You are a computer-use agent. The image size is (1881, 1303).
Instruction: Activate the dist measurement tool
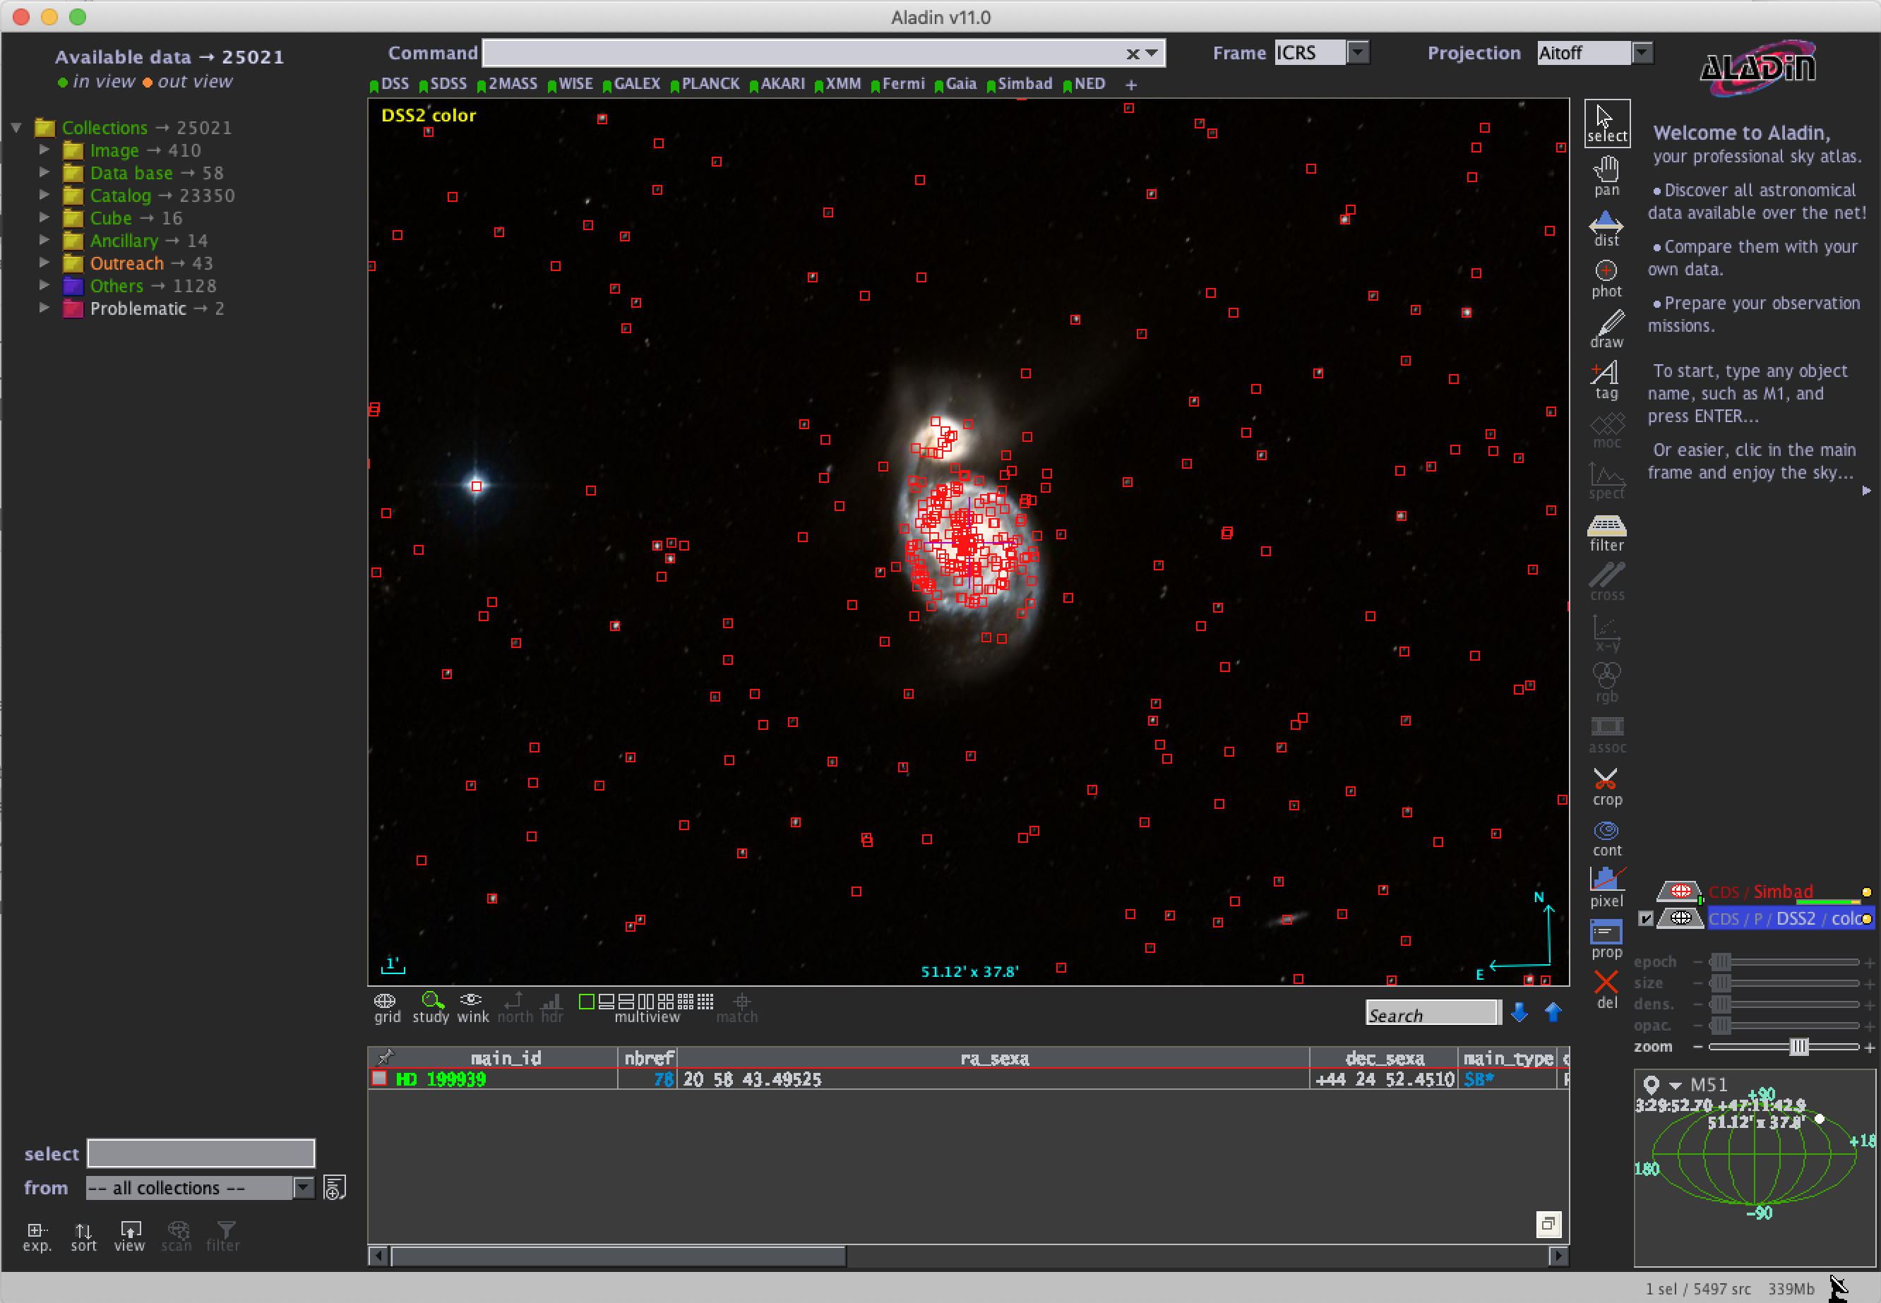click(x=1606, y=227)
